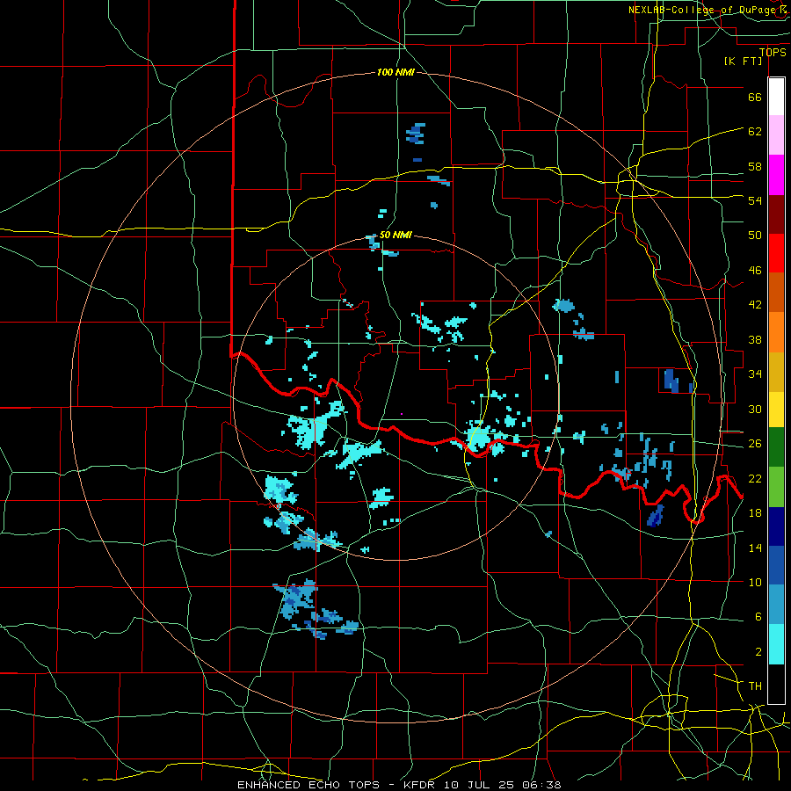Screen dimensions: 791x791
Task: Click the "TOPS" legend heading
Action: (773, 52)
